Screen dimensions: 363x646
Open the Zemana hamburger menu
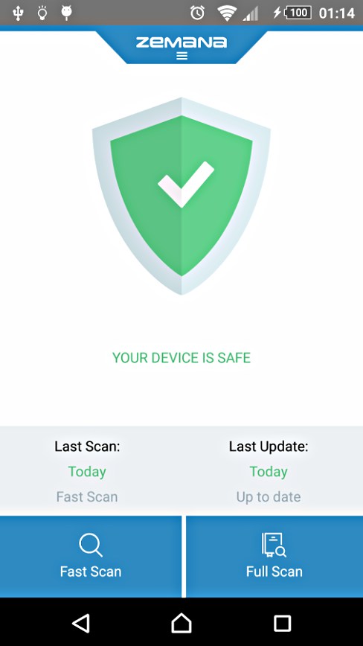pos(182,56)
